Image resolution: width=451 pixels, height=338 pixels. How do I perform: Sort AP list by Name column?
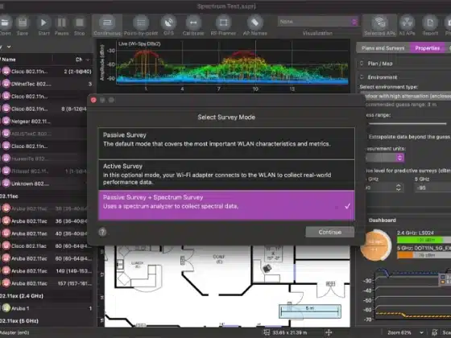(9, 60)
